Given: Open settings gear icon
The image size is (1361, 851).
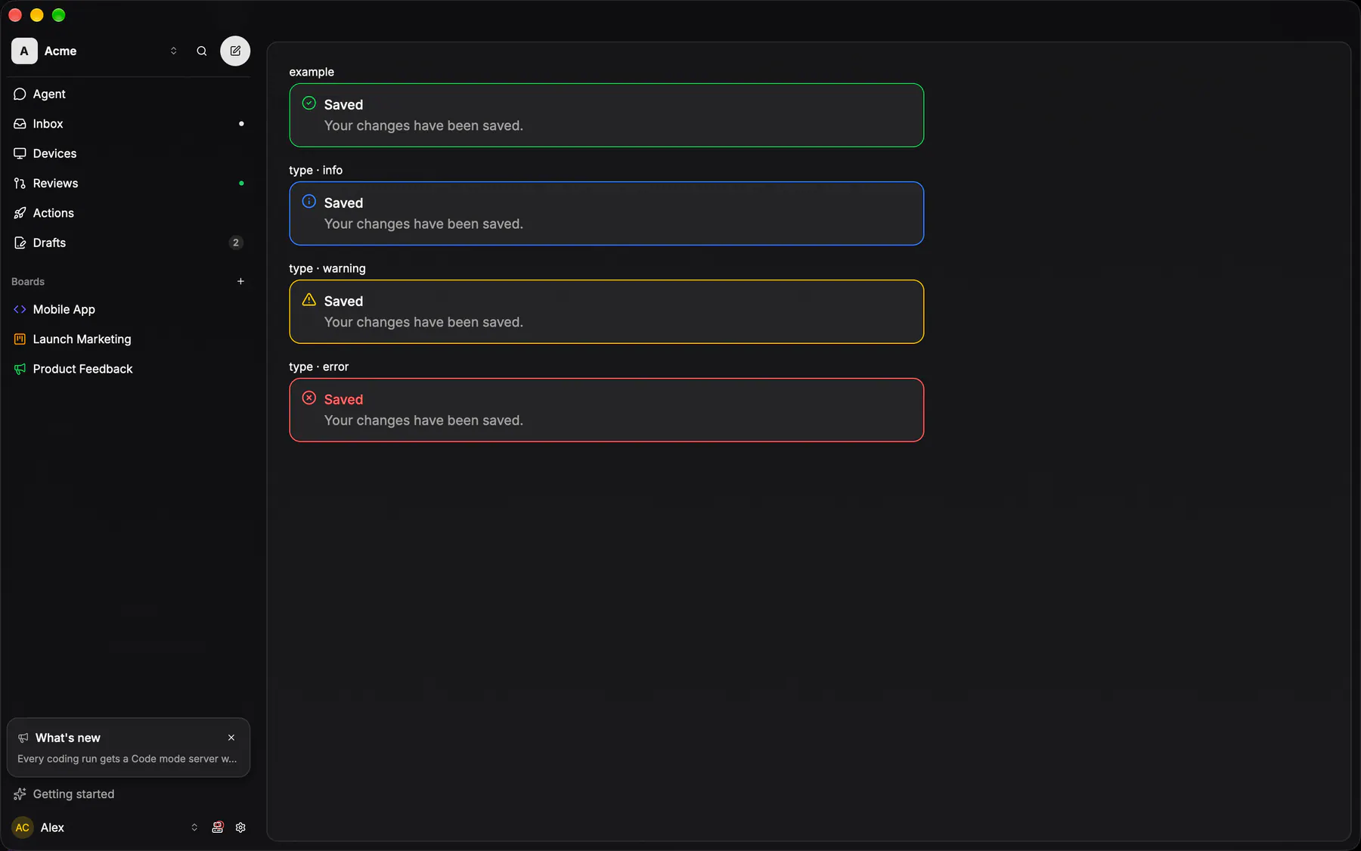Looking at the screenshot, I should (x=240, y=828).
